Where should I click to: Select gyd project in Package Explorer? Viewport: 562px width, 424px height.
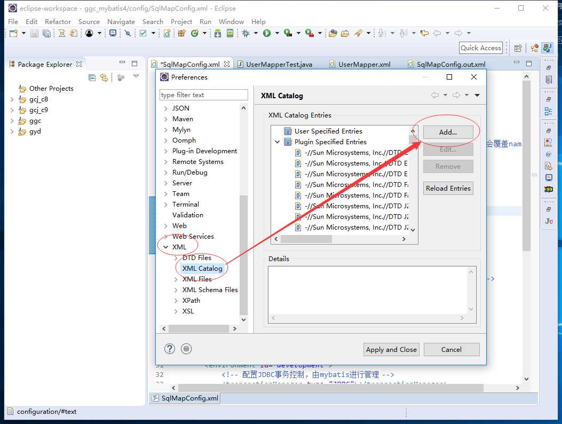pos(35,132)
